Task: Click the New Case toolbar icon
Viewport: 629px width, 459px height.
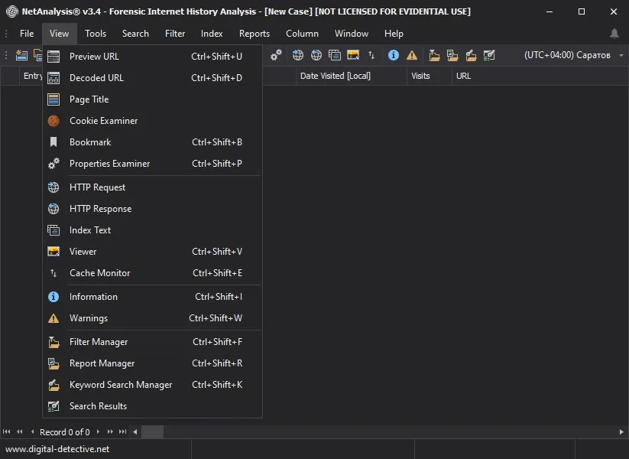Action: (x=21, y=55)
